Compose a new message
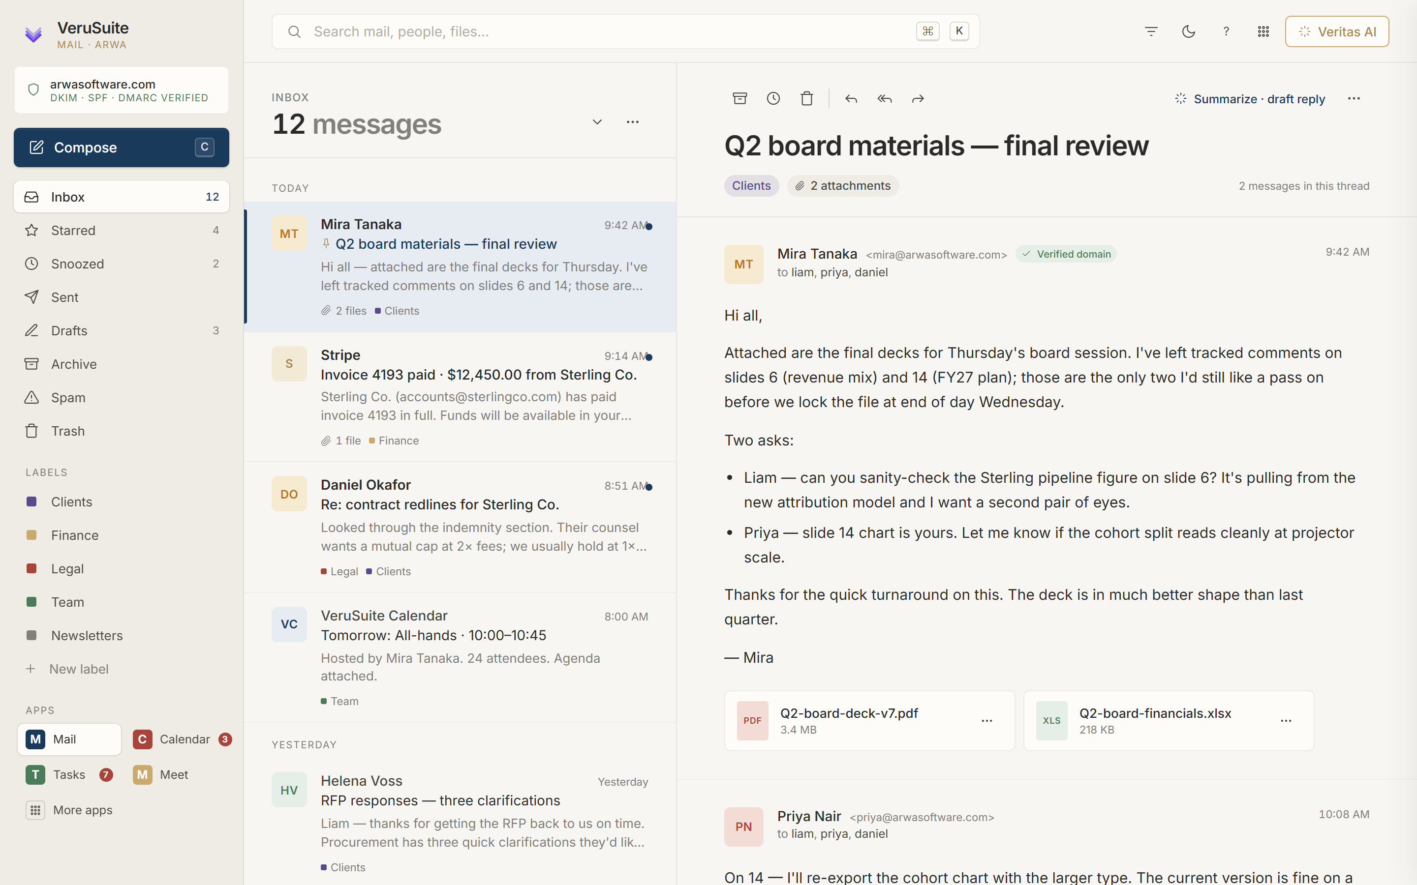1417x885 pixels. point(121,147)
